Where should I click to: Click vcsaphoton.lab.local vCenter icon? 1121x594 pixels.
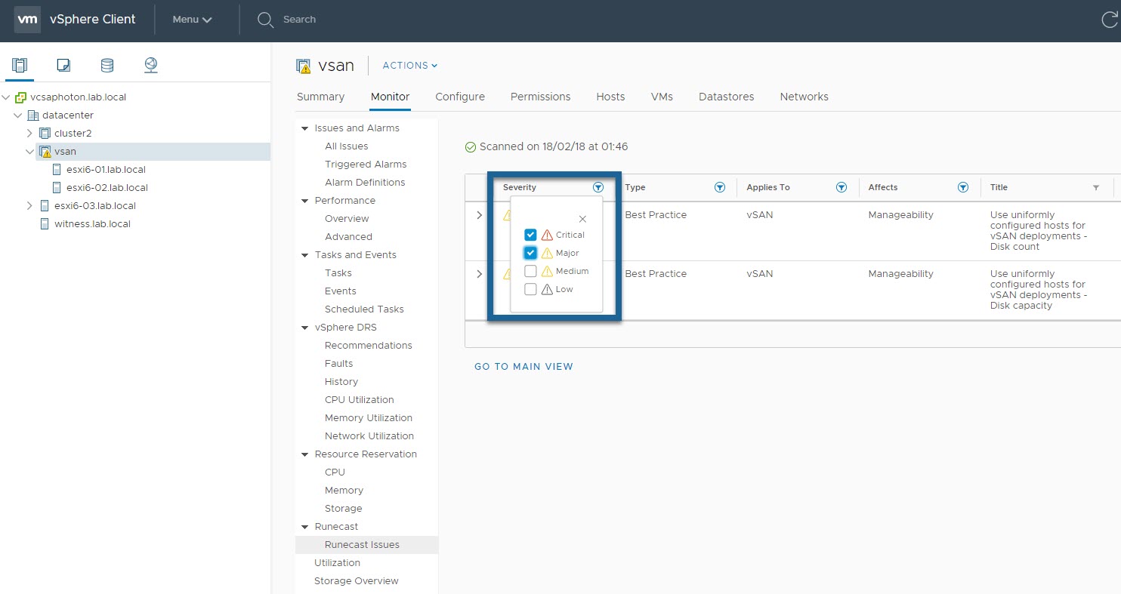pos(21,97)
